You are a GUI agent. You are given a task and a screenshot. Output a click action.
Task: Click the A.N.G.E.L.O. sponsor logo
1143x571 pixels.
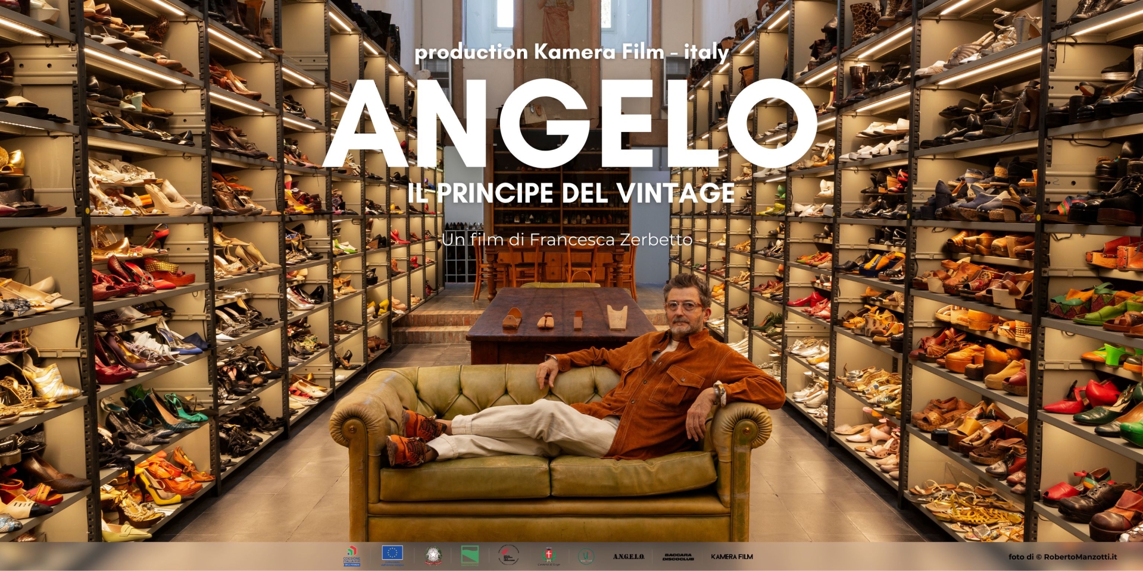[629, 557]
